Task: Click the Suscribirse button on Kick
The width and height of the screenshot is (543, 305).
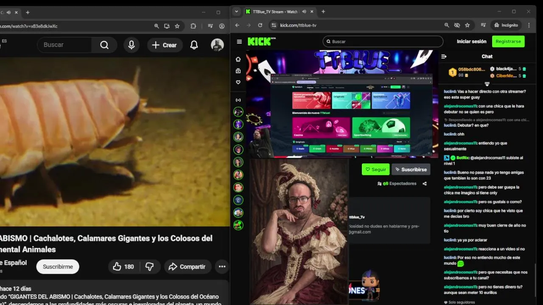Action: click(x=411, y=169)
